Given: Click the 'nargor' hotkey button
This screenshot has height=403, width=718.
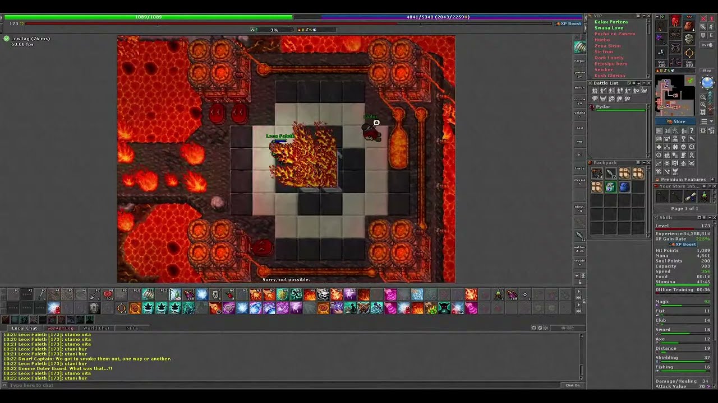Looking at the screenshot, I should pos(580,60).
